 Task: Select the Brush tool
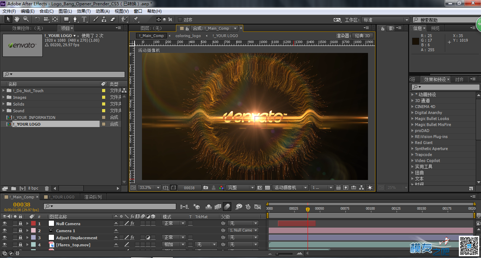click(x=95, y=19)
